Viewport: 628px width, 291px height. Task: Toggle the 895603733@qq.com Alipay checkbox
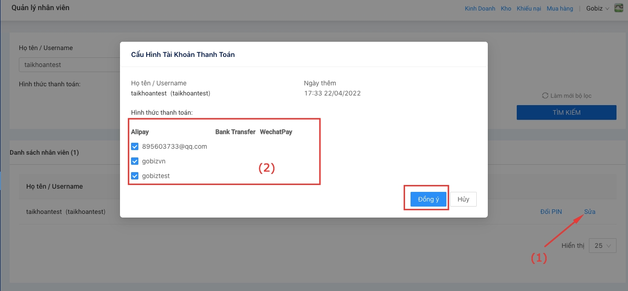click(x=135, y=146)
